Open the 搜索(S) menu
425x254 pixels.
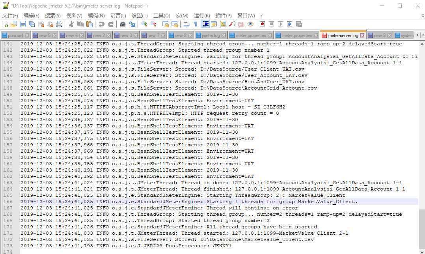point(52,15)
